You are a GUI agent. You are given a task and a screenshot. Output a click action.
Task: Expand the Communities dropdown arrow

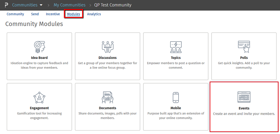point(41,5)
